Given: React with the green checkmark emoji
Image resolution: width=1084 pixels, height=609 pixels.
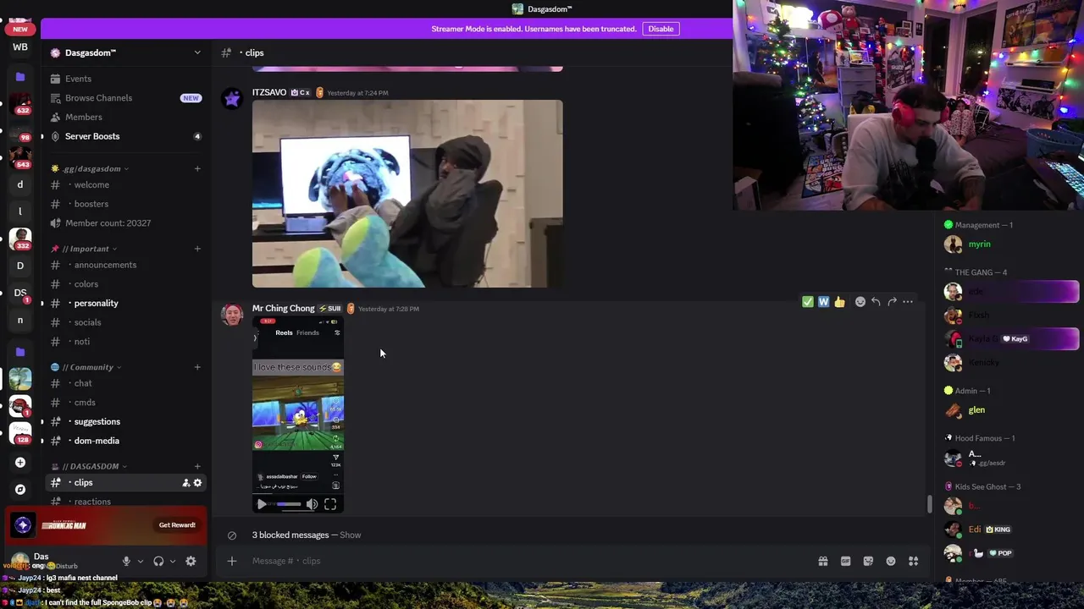Looking at the screenshot, I should tap(808, 302).
